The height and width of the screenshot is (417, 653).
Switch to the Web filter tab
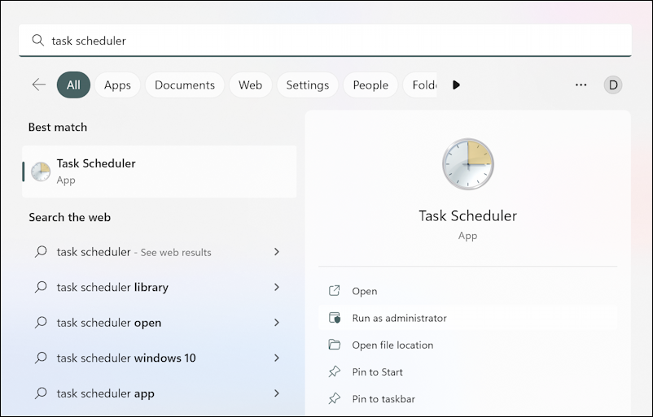[250, 85]
